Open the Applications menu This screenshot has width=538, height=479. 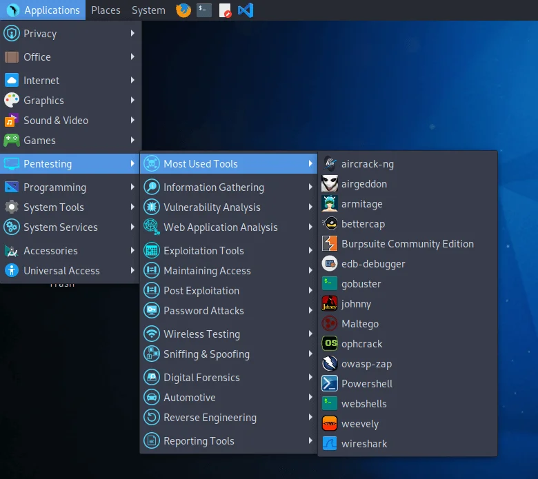click(x=43, y=10)
